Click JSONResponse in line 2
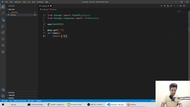190x107 pixels. tap(92, 18)
